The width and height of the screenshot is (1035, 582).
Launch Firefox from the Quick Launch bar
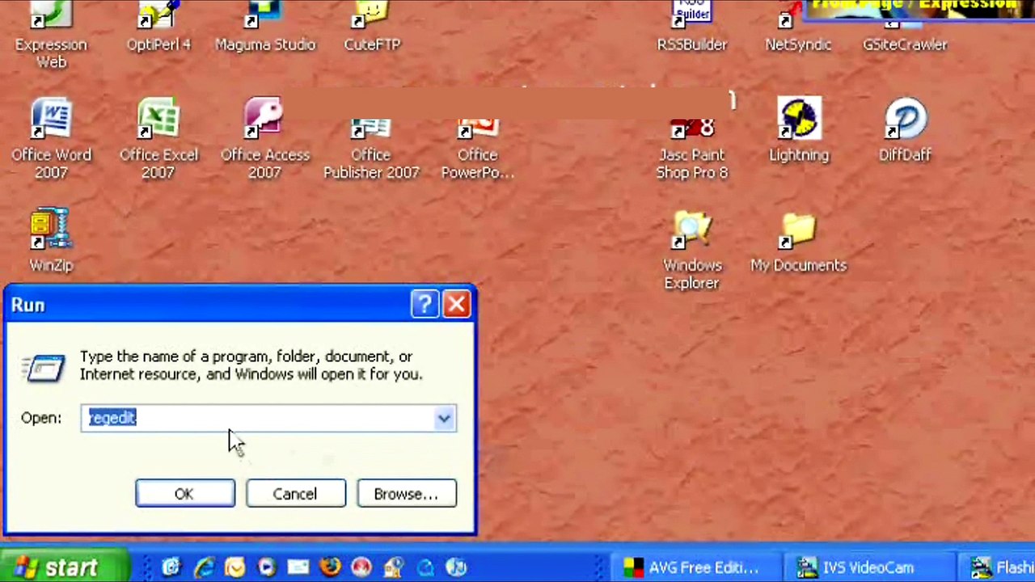pos(330,567)
